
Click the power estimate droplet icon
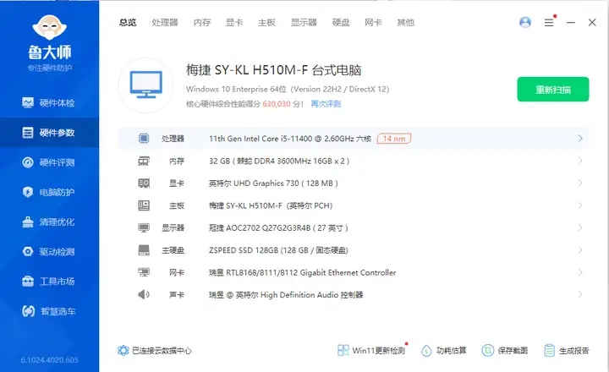[426, 350]
